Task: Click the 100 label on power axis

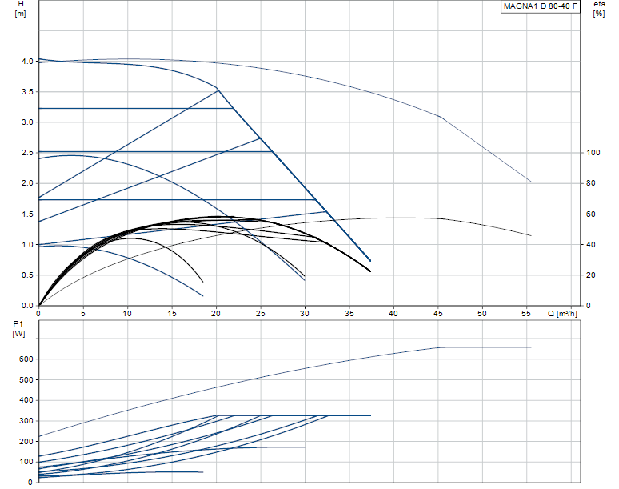Action: 26,462
